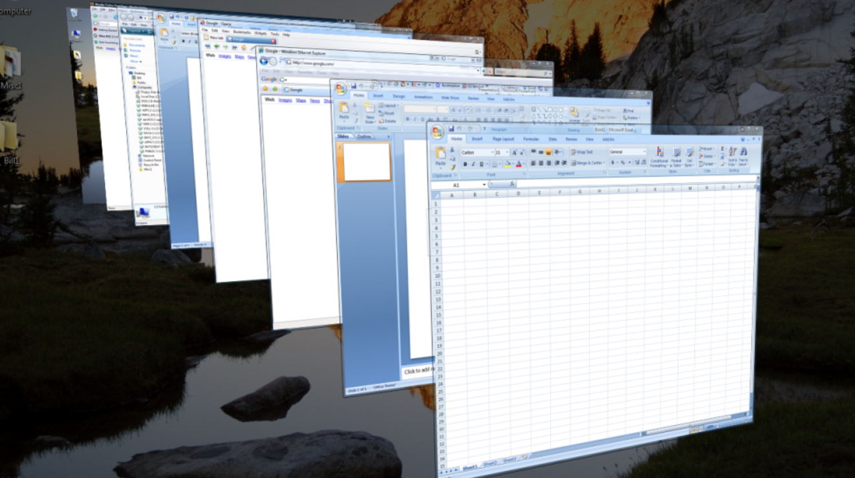Toggle Center alignment in the Excel ribbon

541,163
